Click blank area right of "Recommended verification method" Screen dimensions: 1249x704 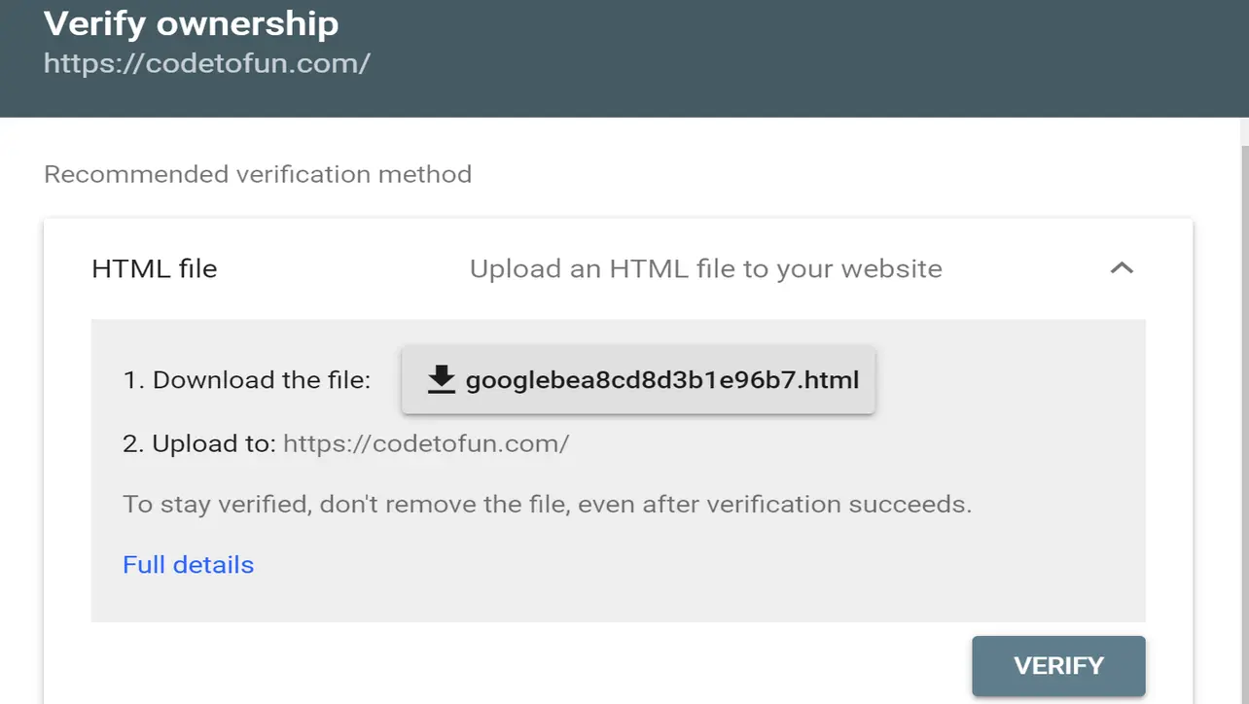pyautogui.click(x=827, y=175)
